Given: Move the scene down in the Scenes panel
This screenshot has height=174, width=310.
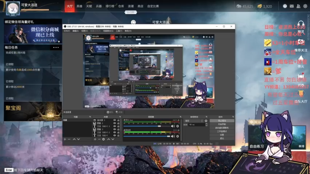Looking at the screenshot, I should click(79, 139).
